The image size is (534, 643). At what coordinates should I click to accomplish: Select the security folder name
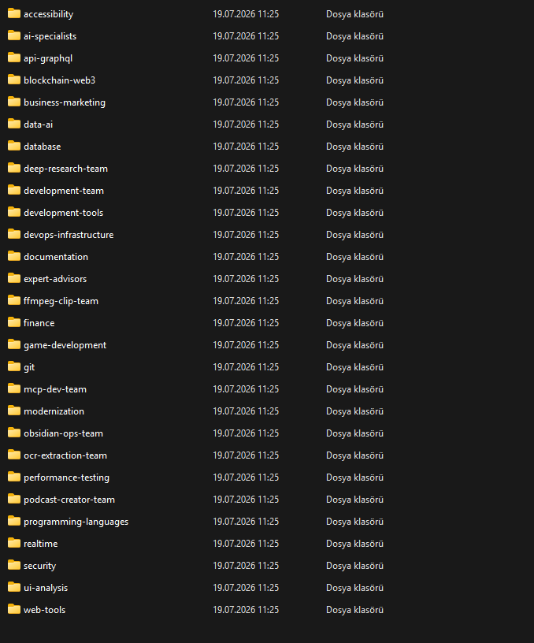tap(39, 566)
